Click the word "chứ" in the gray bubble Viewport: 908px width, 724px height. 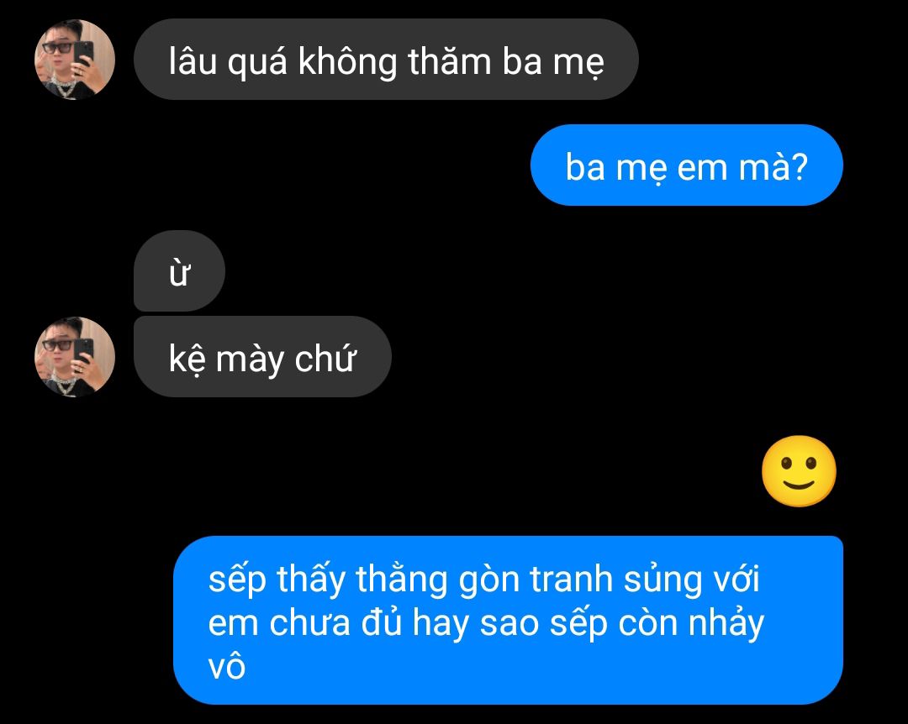pyautogui.click(x=325, y=359)
